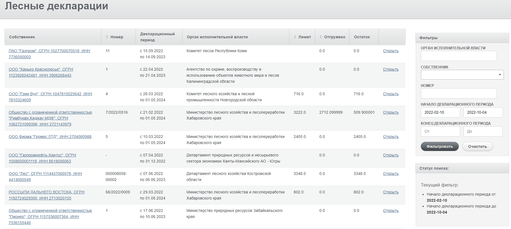Open ООО "Газпромнефть-Хантос" owner link

point(42,158)
